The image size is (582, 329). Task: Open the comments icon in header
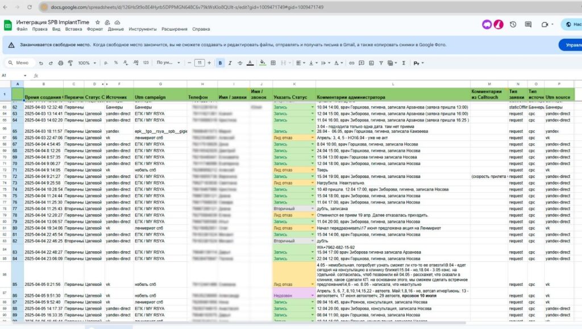[529, 24]
